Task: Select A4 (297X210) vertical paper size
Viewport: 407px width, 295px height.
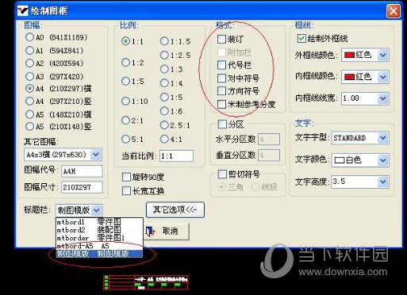Action: pyautogui.click(x=29, y=101)
